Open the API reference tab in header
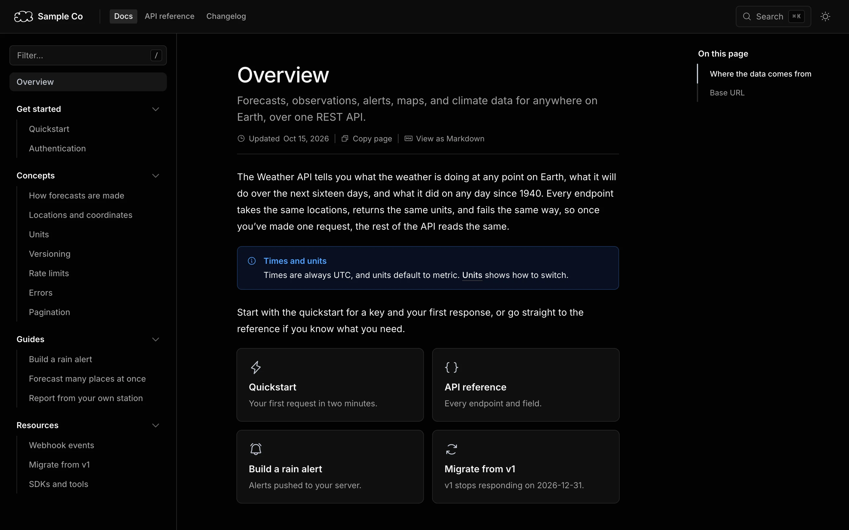The image size is (849, 530). coord(170,16)
